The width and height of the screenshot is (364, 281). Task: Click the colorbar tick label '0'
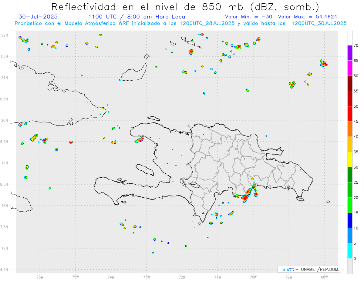(355, 259)
